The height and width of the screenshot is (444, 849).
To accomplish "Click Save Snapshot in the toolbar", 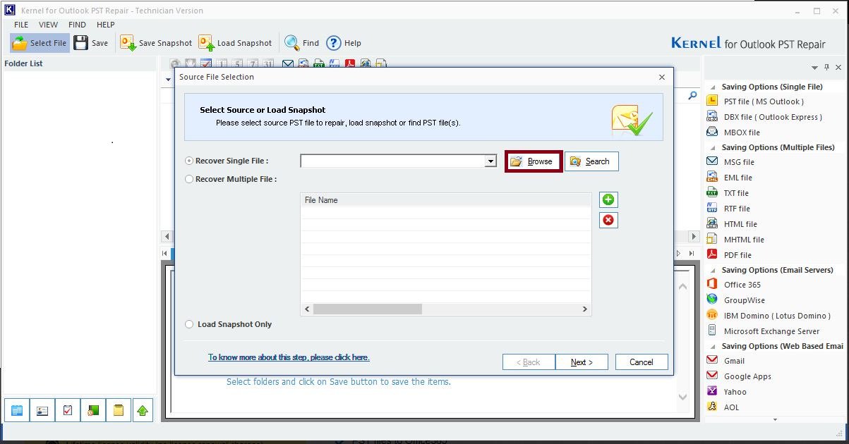I will click(x=156, y=43).
